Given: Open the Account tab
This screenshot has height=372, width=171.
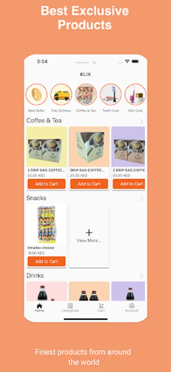Looking at the screenshot, I should click(x=132, y=308).
